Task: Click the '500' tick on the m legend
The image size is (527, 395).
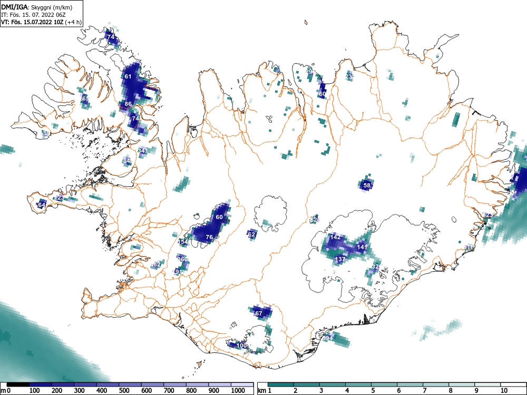Action: (124, 391)
